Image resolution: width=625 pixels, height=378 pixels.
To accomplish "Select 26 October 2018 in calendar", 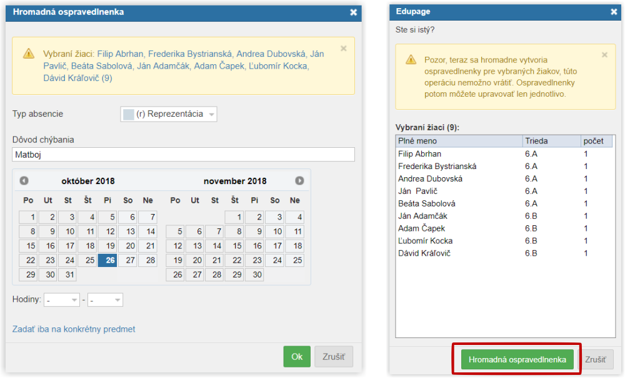I will (x=107, y=260).
